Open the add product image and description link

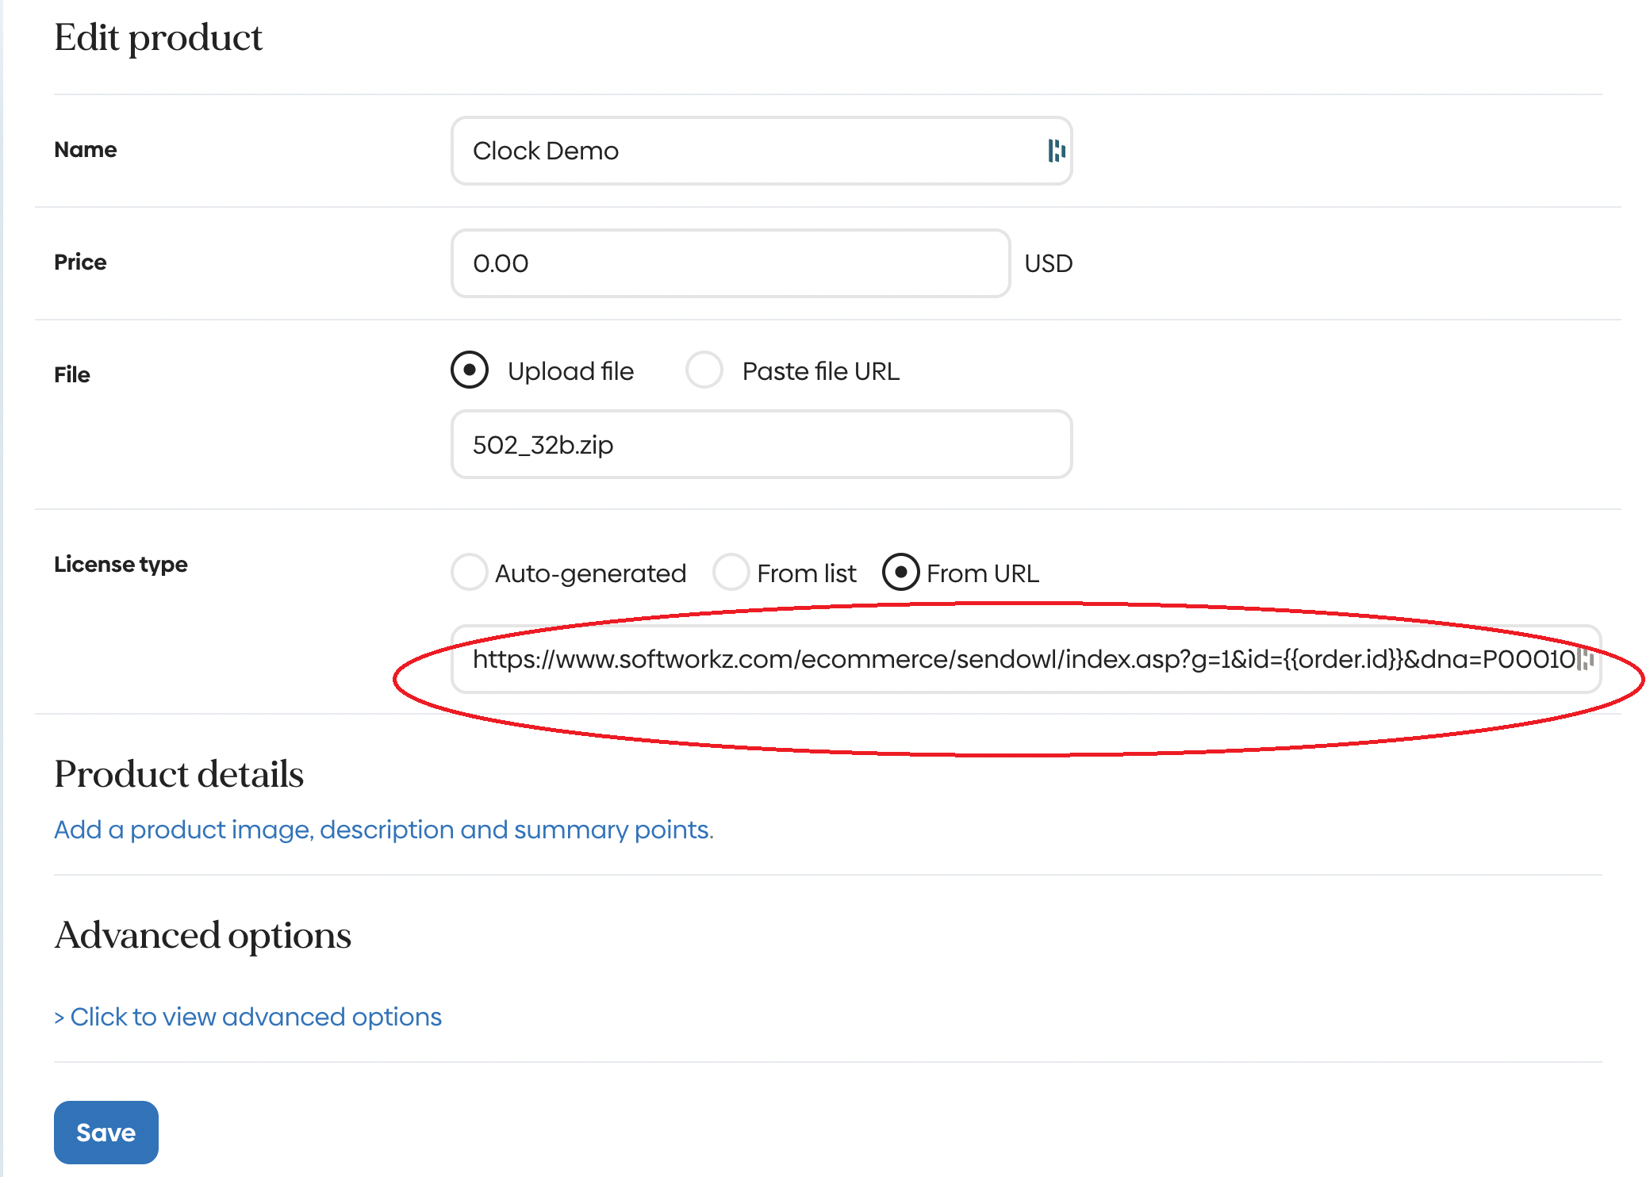click(384, 830)
